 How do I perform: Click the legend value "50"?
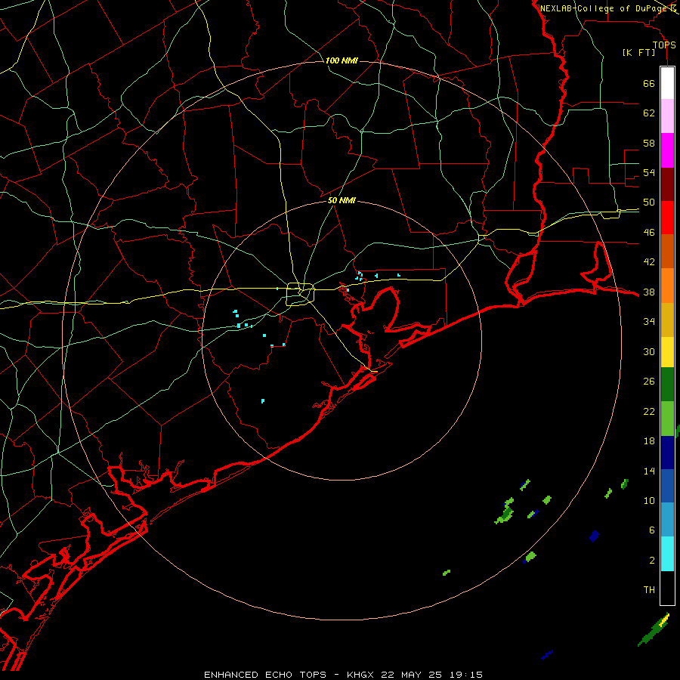pos(649,202)
